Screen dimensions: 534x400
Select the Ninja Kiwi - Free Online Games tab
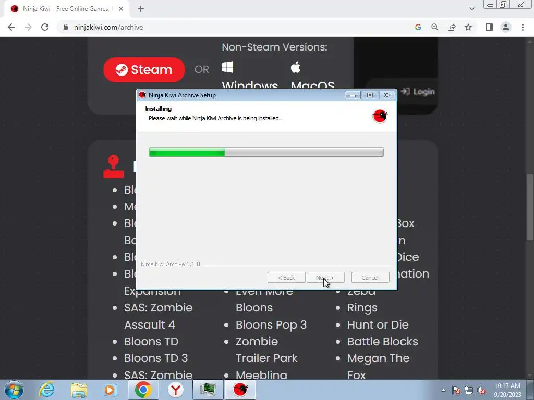pos(67,9)
